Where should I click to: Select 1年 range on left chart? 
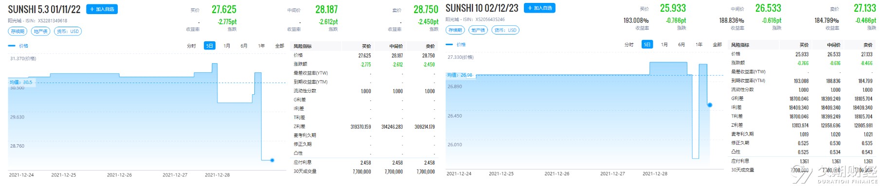click(x=262, y=46)
